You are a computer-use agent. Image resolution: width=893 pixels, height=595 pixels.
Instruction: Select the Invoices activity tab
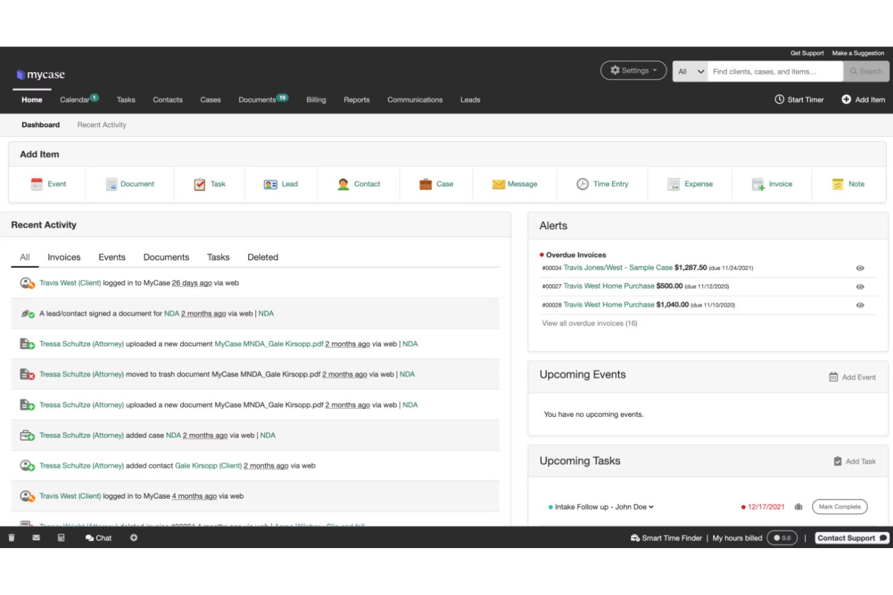pyautogui.click(x=64, y=257)
